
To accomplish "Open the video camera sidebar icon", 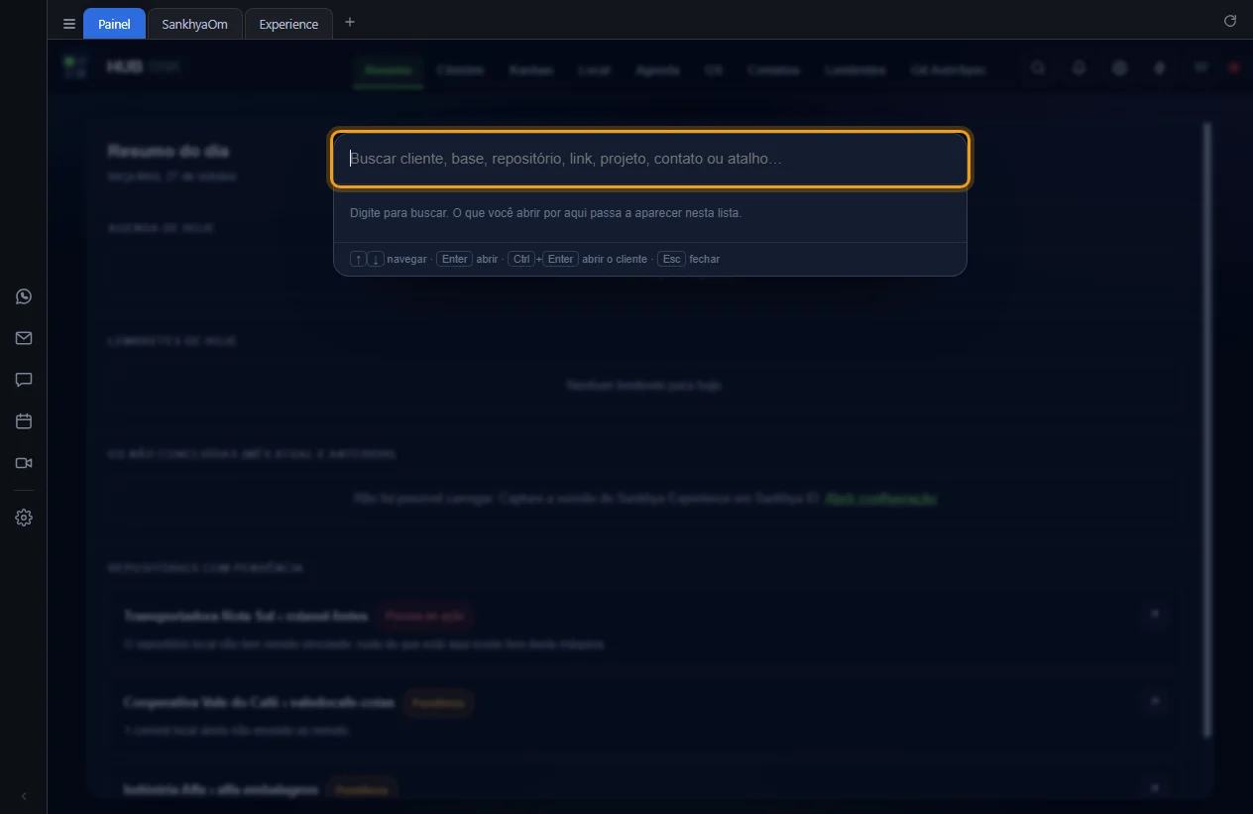I will 24,463.
